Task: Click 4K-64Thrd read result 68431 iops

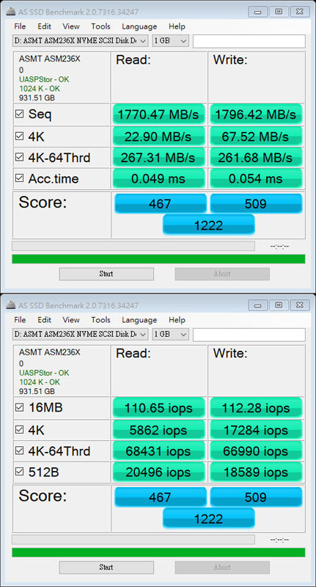Action: pyautogui.click(x=158, y=451)
